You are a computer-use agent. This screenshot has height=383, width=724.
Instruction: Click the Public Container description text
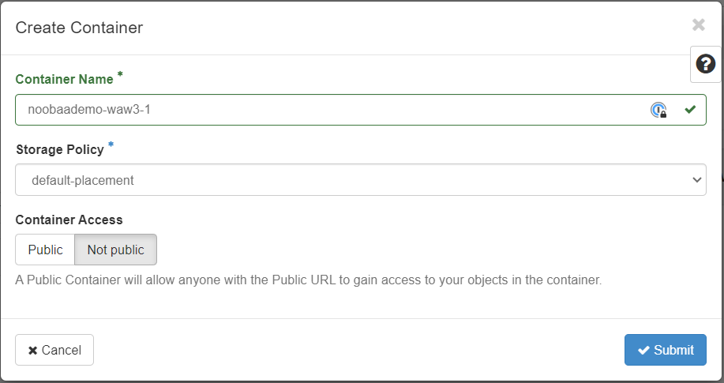tap(309, 280)
